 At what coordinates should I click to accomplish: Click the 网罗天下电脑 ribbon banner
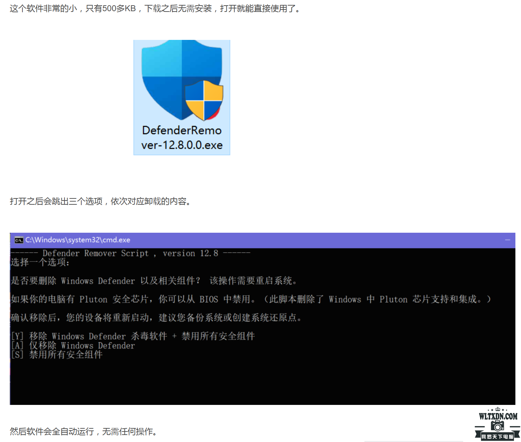point(497,436)
